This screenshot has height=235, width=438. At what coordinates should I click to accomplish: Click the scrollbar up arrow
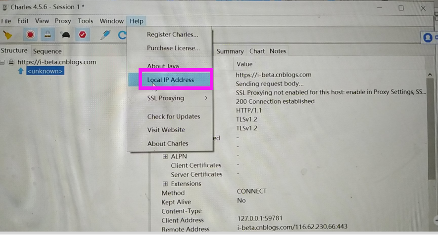point(430,75)
